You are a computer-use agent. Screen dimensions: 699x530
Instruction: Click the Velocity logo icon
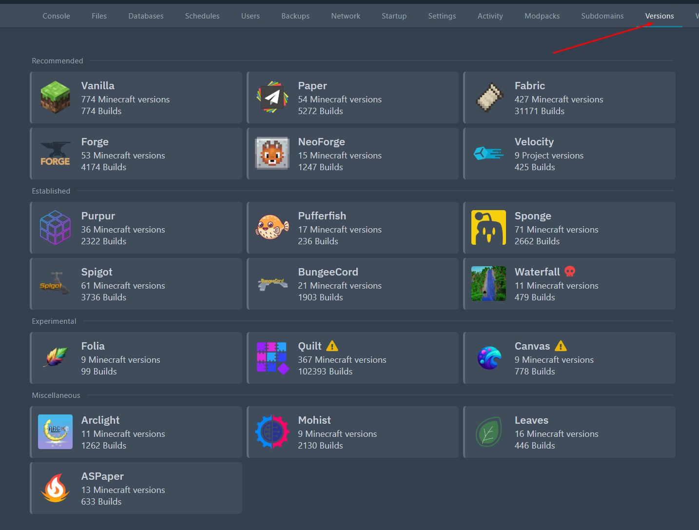point(488,154)
